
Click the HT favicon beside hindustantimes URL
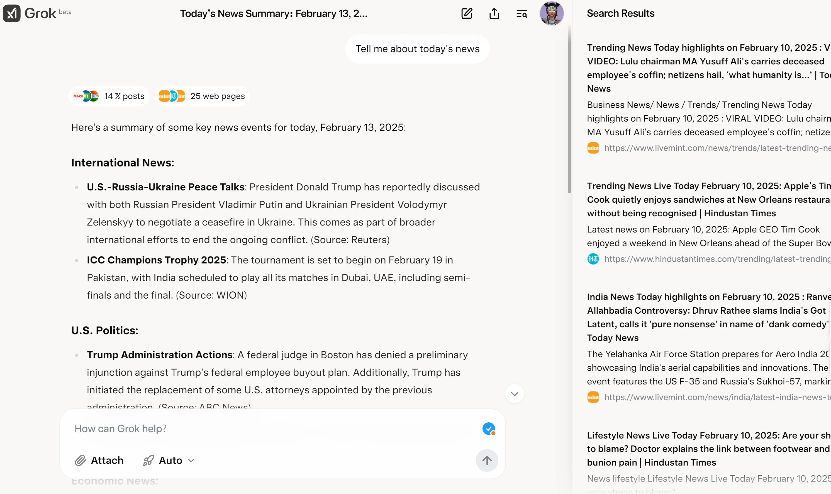[593, 259]
